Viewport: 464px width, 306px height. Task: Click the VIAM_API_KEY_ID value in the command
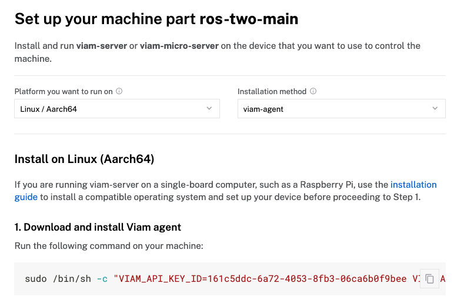coord(307,279)
